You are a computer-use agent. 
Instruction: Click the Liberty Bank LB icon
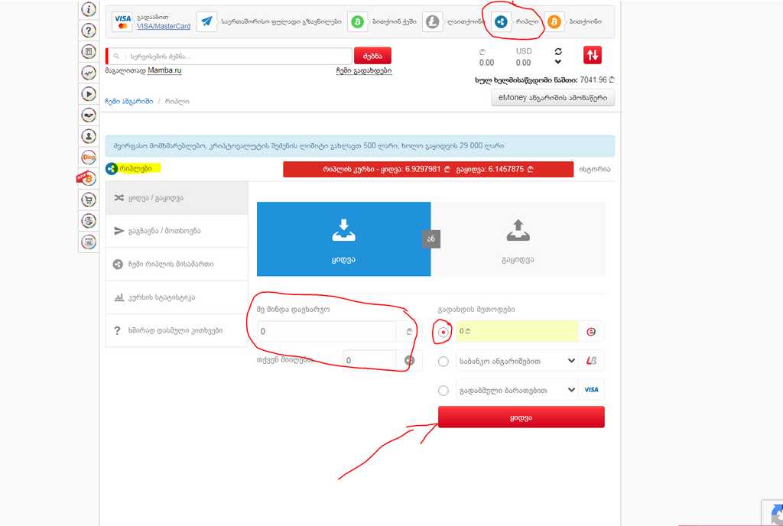(x=591, y=361)
